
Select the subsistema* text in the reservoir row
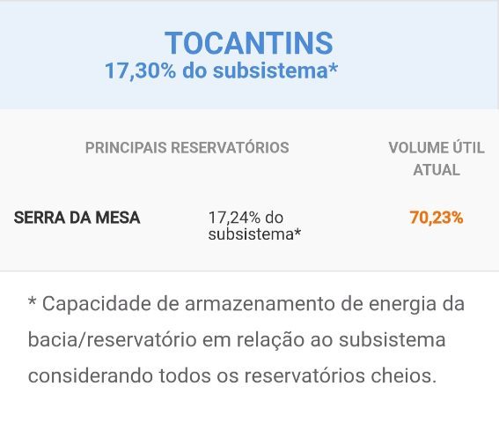tap(254, 234)
